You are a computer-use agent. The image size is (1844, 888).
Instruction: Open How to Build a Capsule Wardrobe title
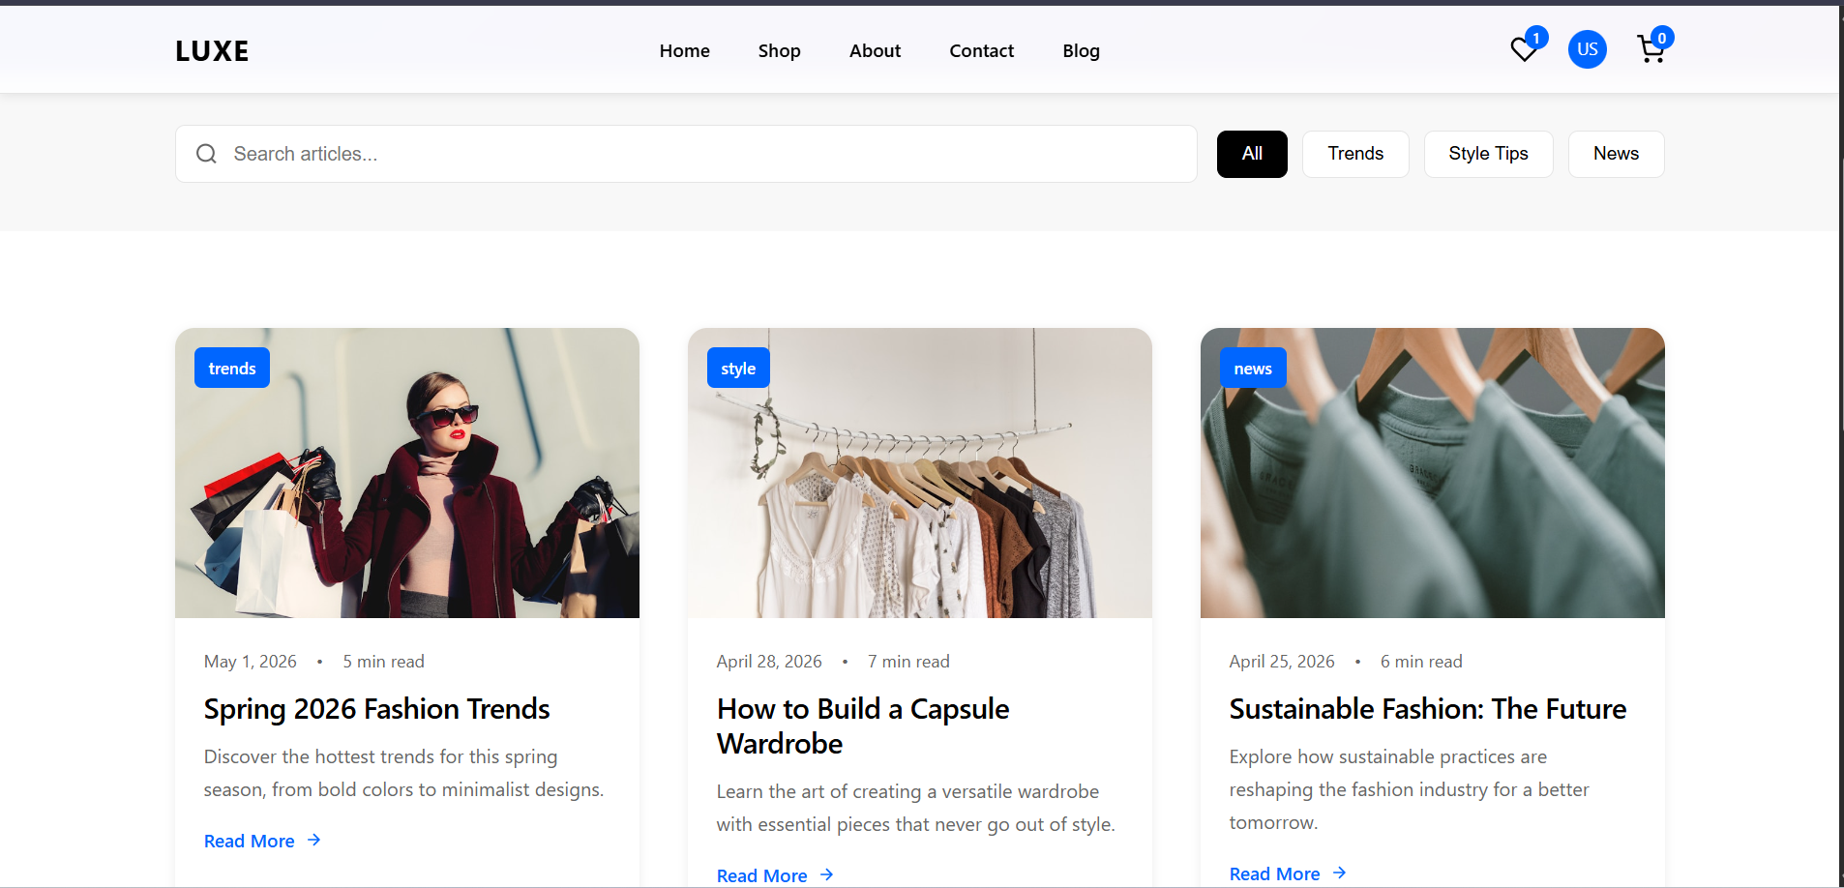[863, 726]
